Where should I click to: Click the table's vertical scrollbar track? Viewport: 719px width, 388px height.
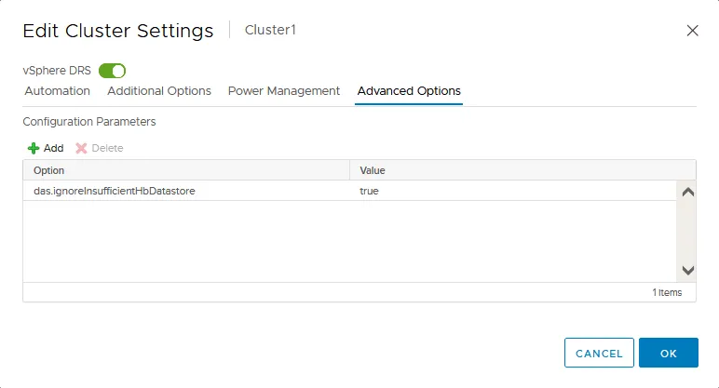[x=688, y=233]
